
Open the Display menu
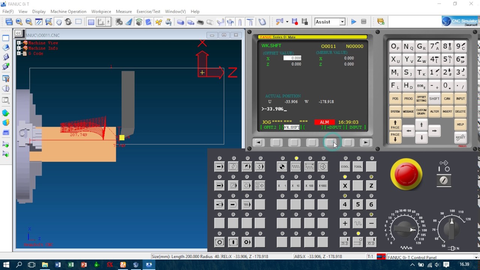[x=39, y=12]
